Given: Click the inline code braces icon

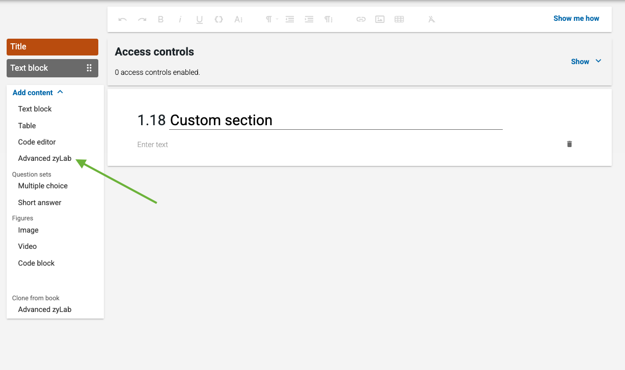Looking at the screenshot, I should (219, 19).
